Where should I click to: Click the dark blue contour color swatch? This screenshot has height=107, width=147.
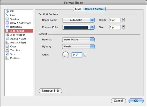pos(76,27)
